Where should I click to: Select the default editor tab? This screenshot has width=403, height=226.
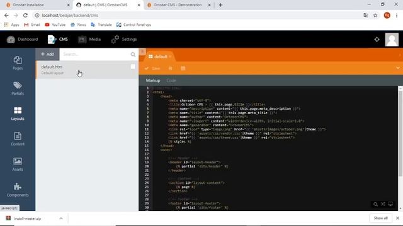point(158,56)
